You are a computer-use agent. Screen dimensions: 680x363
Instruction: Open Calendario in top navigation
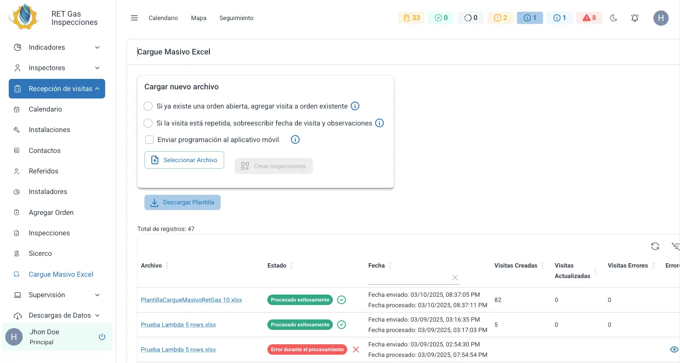pyautogui.click(x=163, y=18)
